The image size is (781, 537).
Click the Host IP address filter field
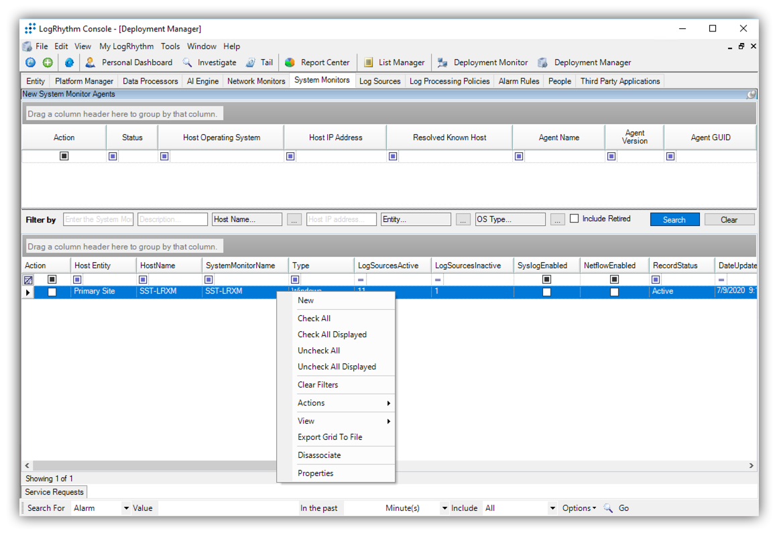tap(341, 219)
